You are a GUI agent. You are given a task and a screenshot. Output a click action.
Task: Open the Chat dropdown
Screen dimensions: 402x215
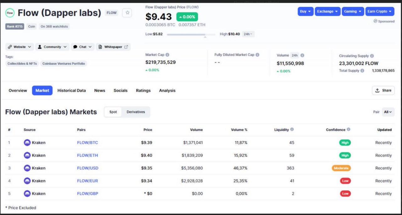(83, 47)
